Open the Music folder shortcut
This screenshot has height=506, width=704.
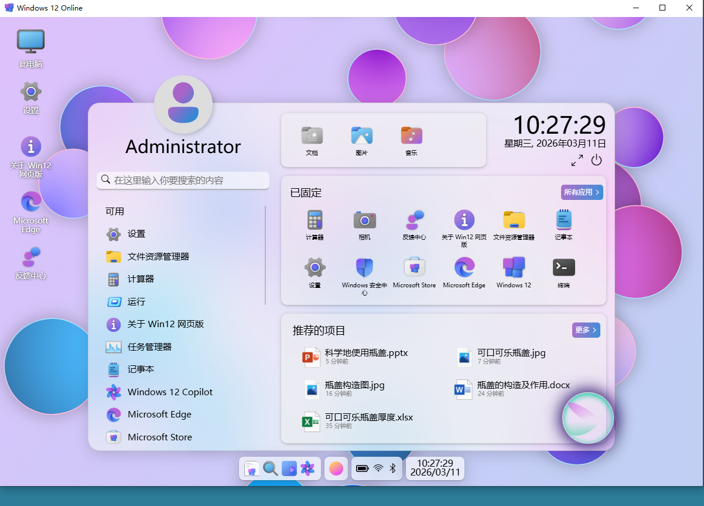click(x=411, y=136)
